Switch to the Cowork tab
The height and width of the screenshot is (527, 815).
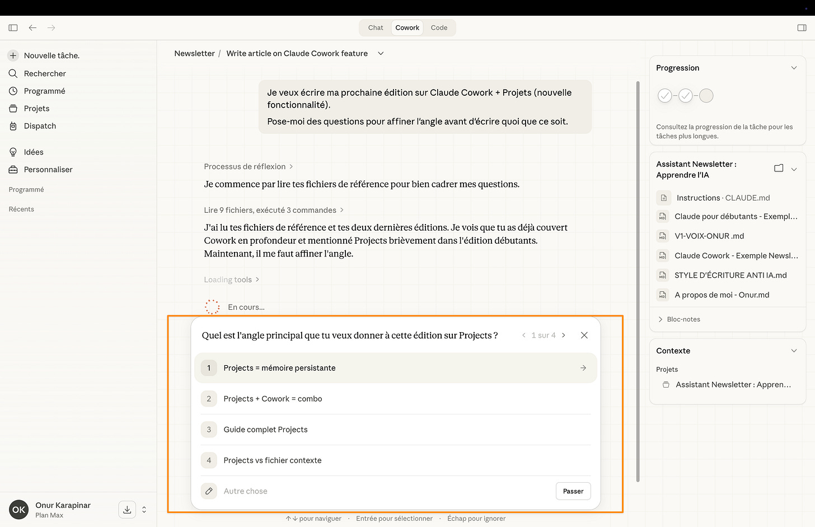coord(407,27)
